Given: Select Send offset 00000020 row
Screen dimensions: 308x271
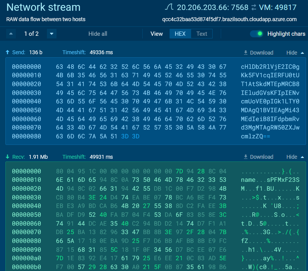Looking at the screenshot, I should [x=156, y=84].
